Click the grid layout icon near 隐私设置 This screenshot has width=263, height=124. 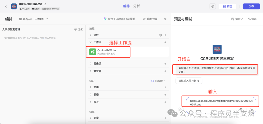pos(165,19)
